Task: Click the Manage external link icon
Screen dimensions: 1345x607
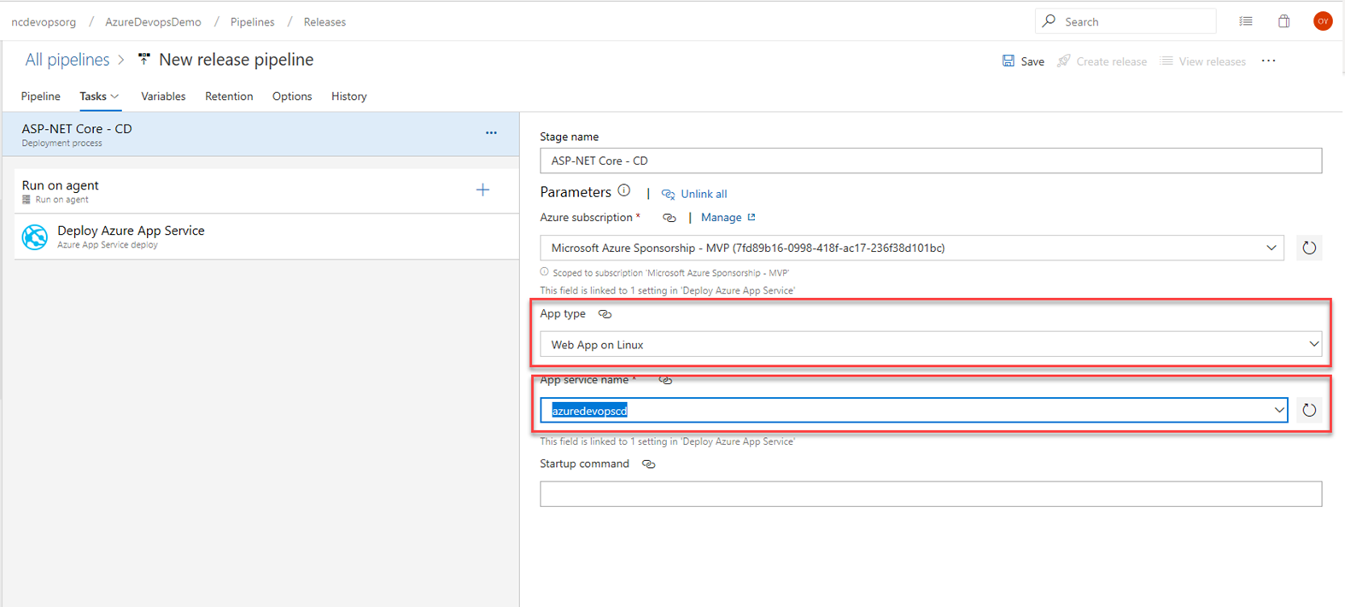Action: 751,218
